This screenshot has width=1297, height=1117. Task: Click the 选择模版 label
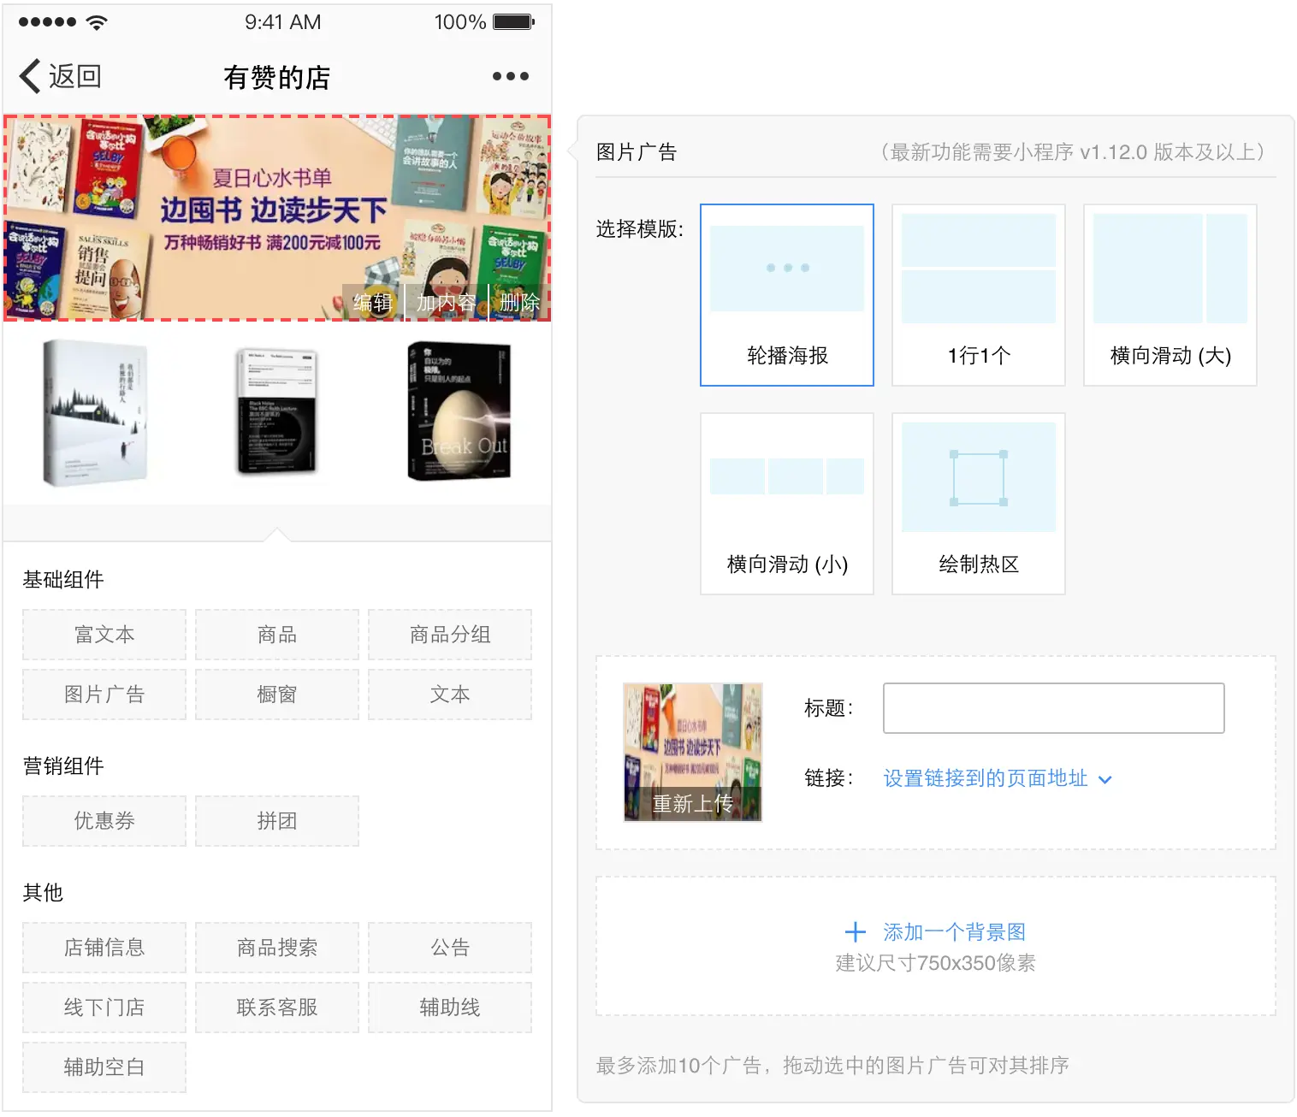coord(639,229)
